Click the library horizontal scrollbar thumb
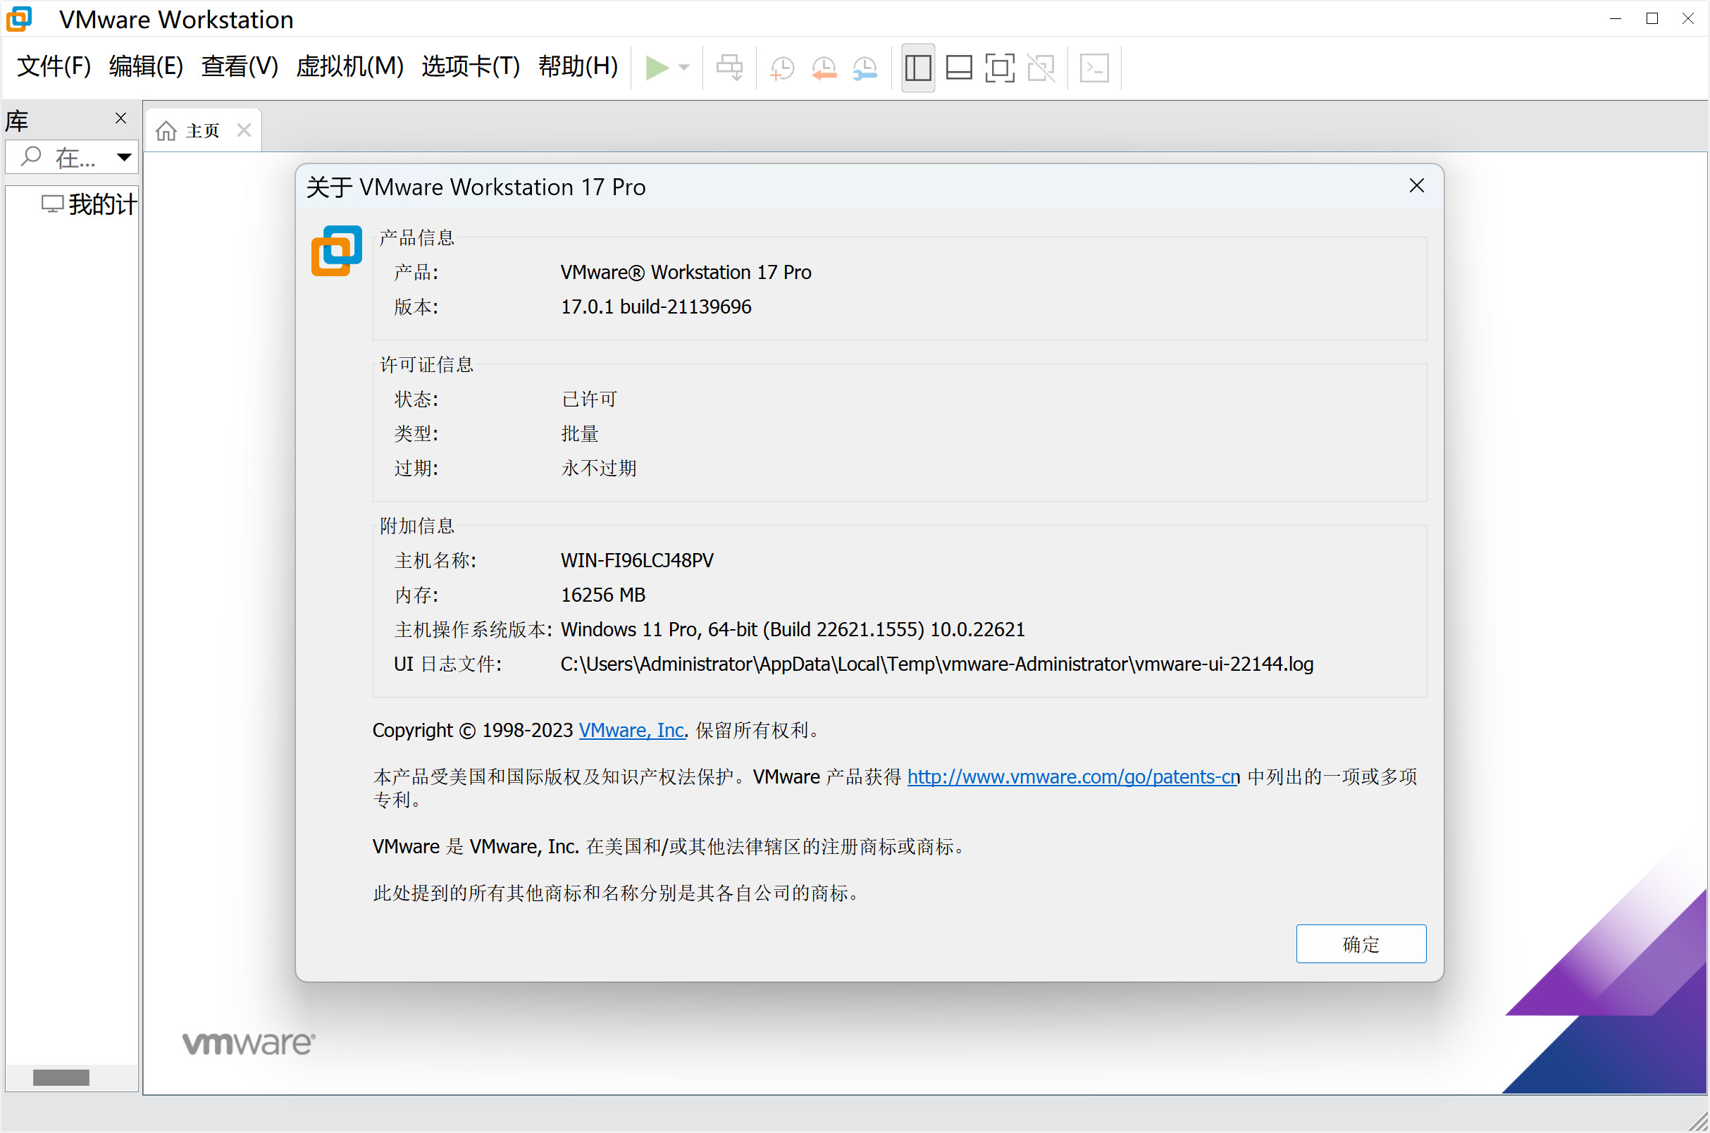The image size is (1710, 1133). 61,1077
